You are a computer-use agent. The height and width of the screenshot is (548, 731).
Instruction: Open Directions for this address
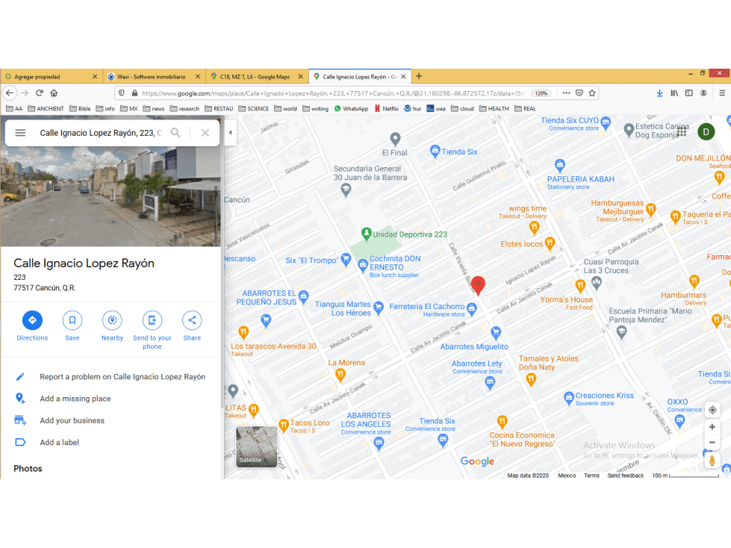pyautogui.click(x=32, y=320)
